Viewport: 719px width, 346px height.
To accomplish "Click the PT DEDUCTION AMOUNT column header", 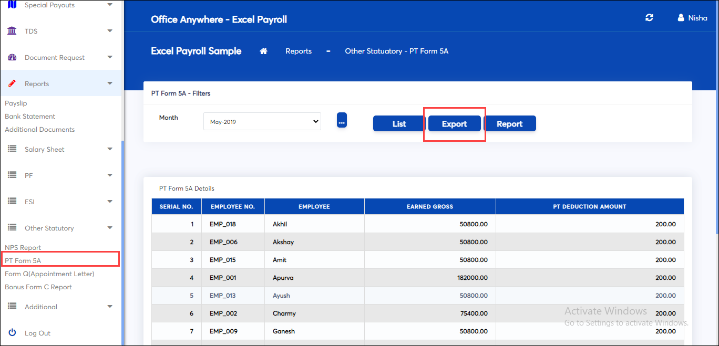I will [x=590, y=206].
